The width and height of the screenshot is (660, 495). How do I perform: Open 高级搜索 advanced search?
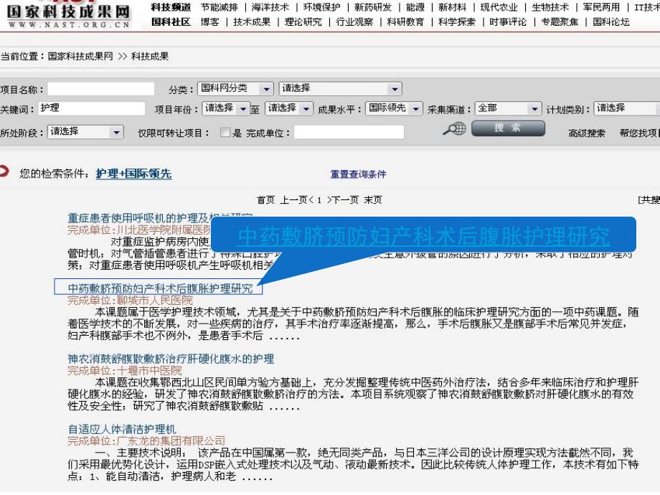586,133
